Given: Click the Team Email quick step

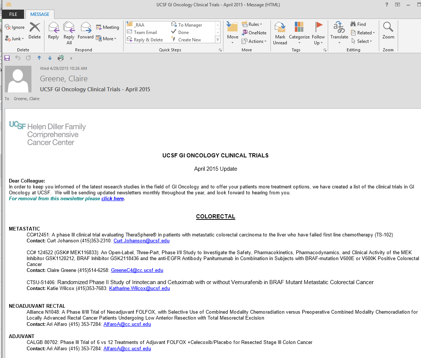Looking at the screenshot, I should pyautogui.click(x=142, y=32).
